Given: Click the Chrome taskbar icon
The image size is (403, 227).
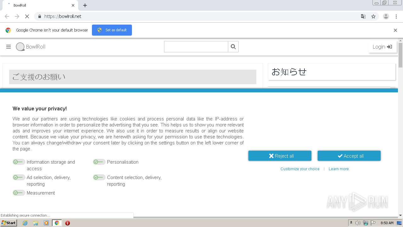Looking at the screenshot, I should tap(57, 223).
